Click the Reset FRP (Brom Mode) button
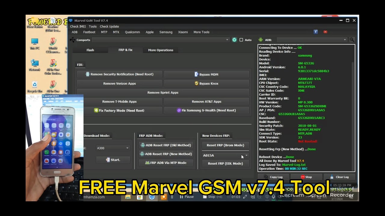The width and height of the screenshot is (385, 216). 225,145
